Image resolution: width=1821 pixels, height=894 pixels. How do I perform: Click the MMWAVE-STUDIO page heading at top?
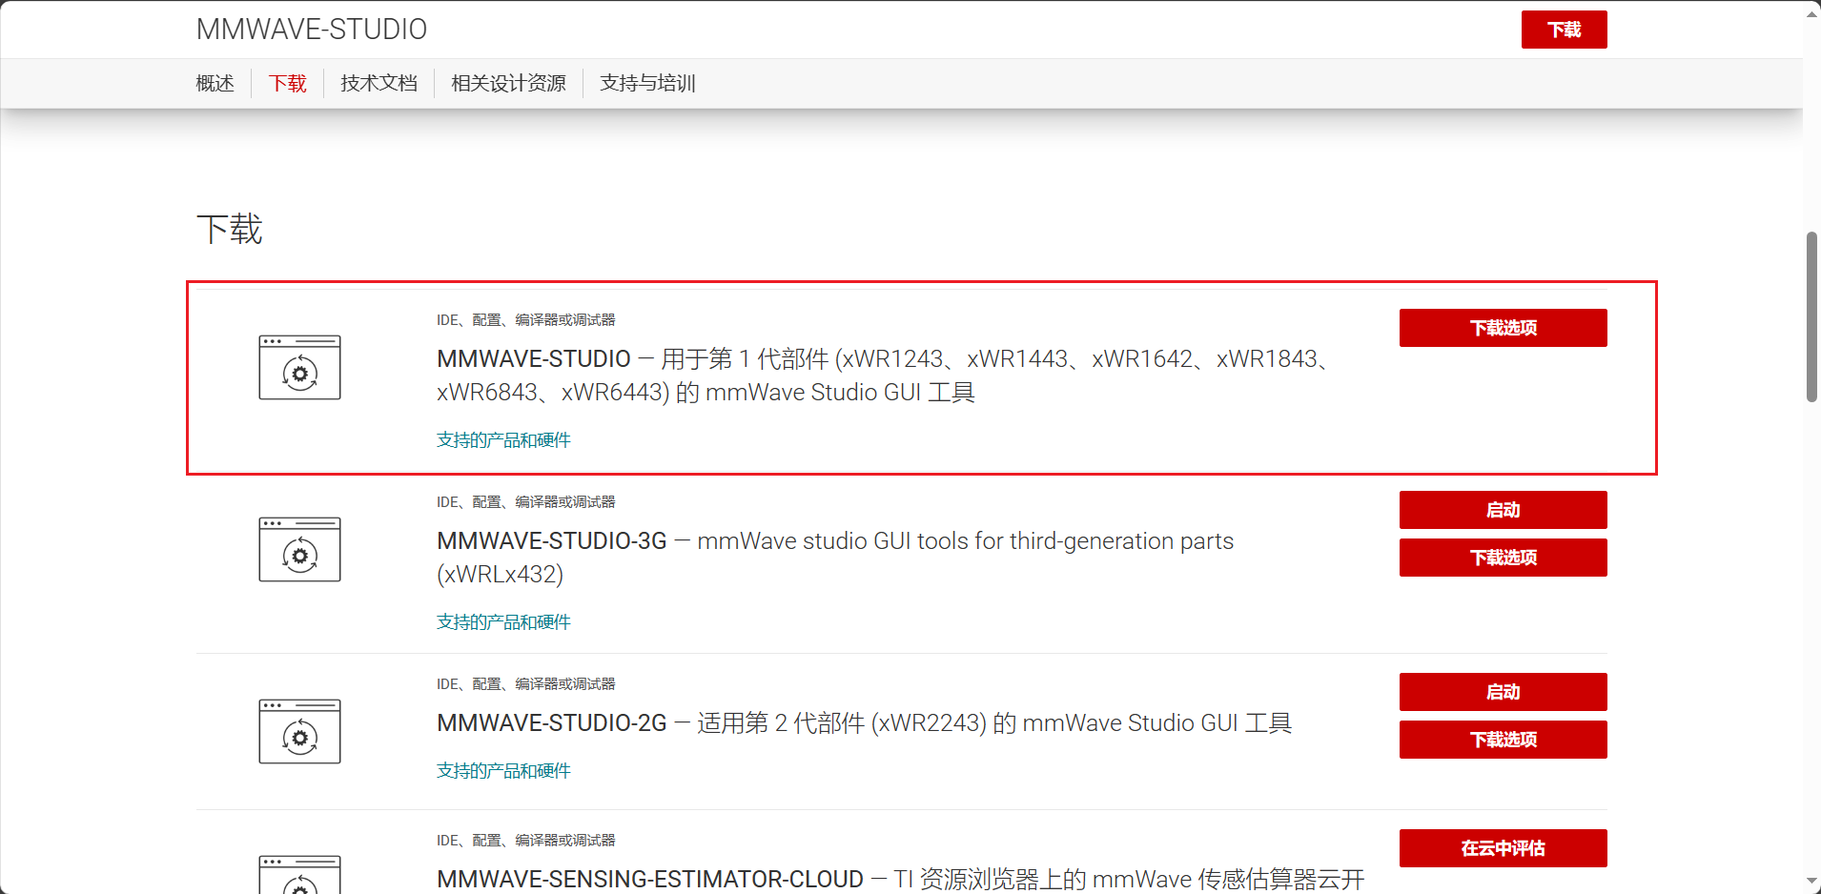pyautogui.click(x=312, y=30)
